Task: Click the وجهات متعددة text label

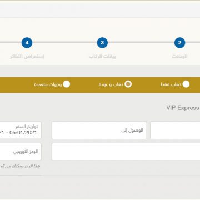Action: [48, 84]
